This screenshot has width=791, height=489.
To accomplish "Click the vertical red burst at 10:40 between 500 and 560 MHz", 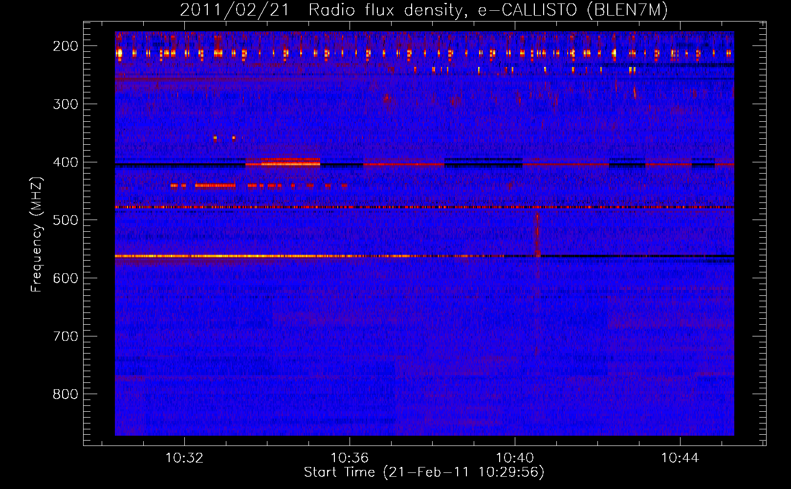I will pos(537,235).
